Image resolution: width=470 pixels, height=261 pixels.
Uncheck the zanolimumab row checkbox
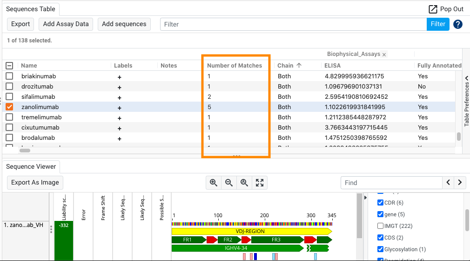(9, 107)
